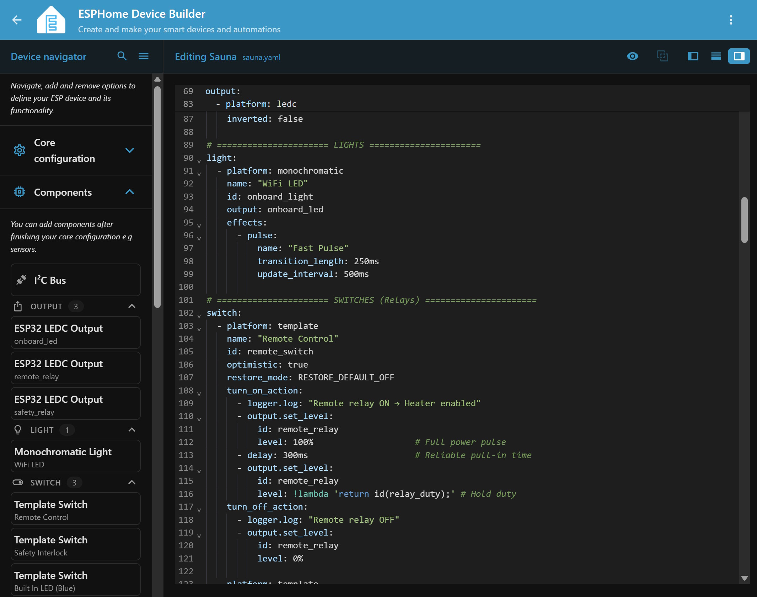Click the LIGHTS section comment line
Viewport: 757px width, 597px height.
pyautogui.click(x=343, y=145)
